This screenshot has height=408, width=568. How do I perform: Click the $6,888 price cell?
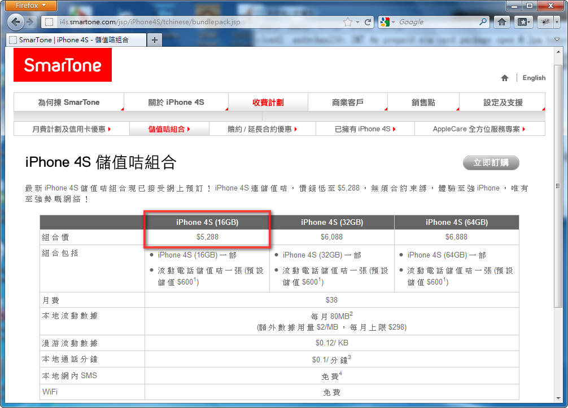coord(457,237)
